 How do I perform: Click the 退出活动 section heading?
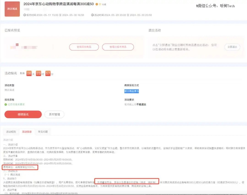(x=155, y=30)
